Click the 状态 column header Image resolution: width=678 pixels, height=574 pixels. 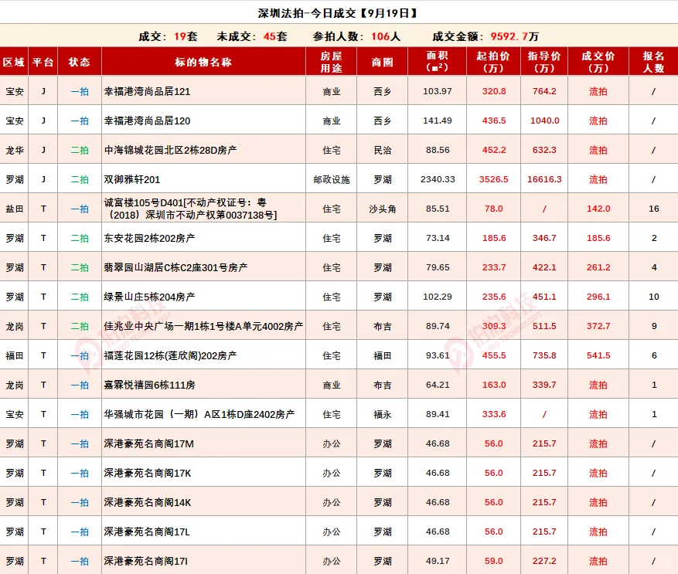(80, 62)
